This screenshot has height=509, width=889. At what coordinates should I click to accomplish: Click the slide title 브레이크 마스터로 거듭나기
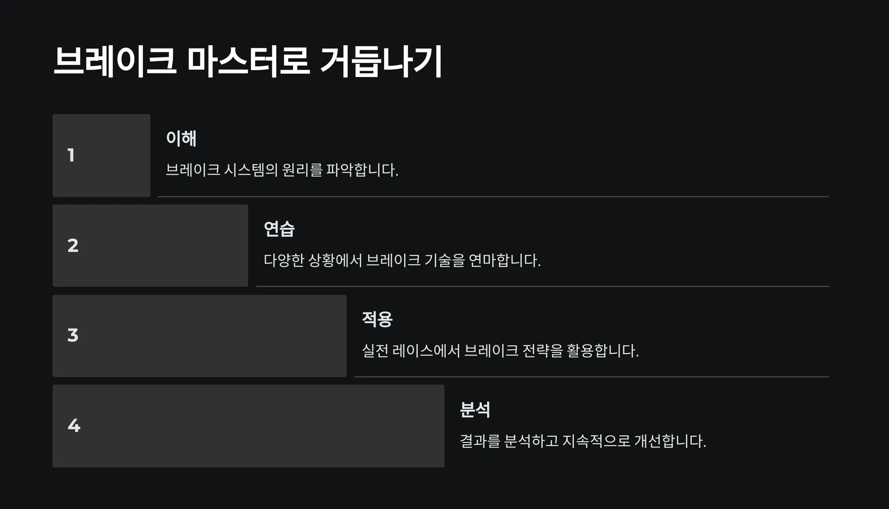coord(248,61)
